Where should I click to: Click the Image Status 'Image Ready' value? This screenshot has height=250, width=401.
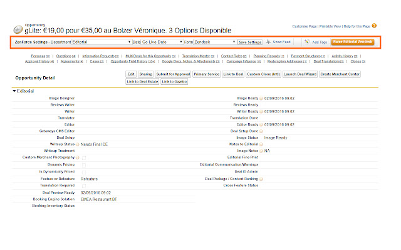276,137
